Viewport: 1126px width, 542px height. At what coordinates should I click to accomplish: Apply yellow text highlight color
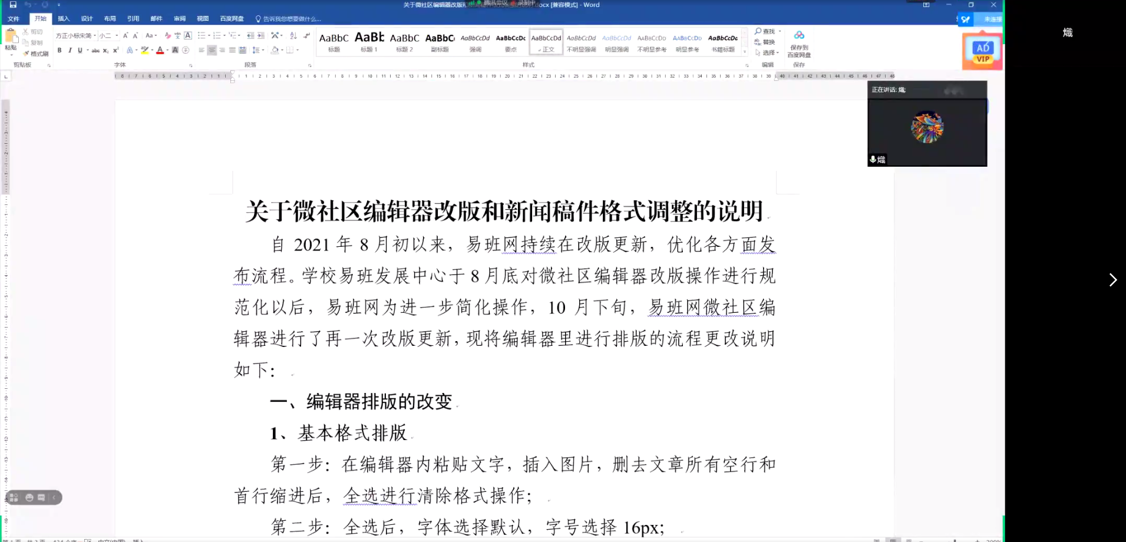(x=144, y=50)
